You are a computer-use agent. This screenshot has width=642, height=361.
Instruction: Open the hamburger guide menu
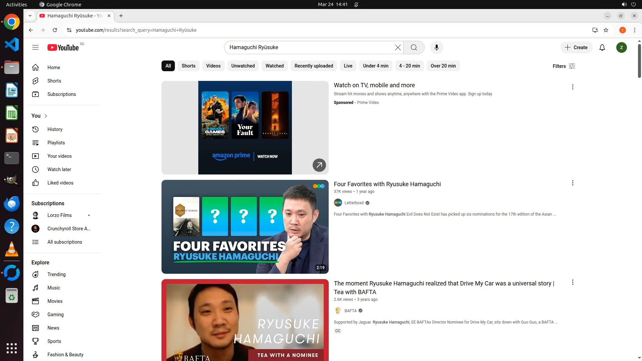click(x=35, y=47)
